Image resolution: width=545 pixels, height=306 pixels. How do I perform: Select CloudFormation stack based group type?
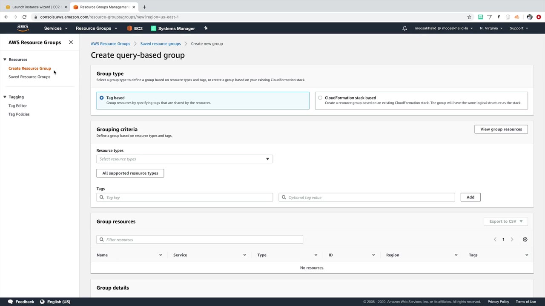point(422,100)
